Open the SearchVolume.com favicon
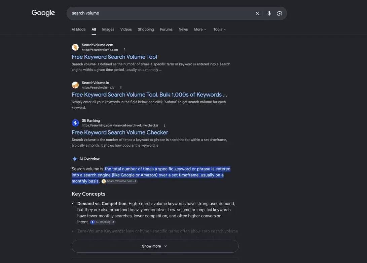The width and height of the screenshot is (367, 263). click(75, 47)
